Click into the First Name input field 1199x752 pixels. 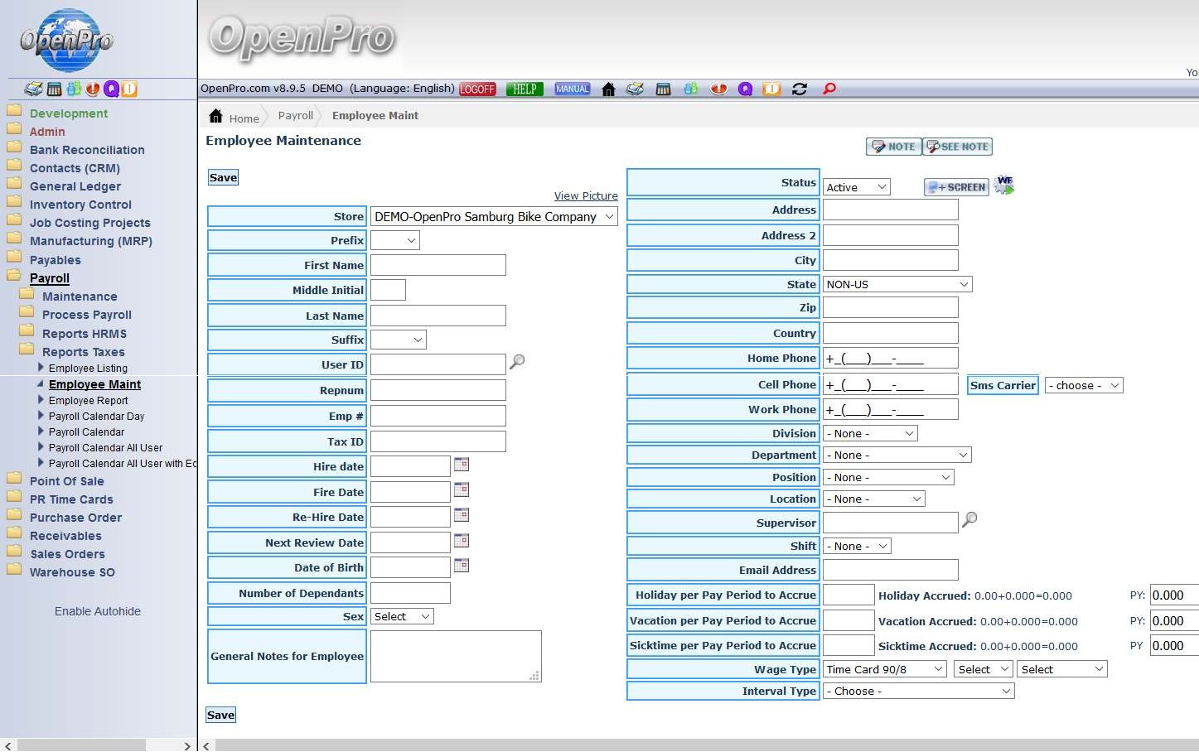pyautogui.click(x=438, y=265)
